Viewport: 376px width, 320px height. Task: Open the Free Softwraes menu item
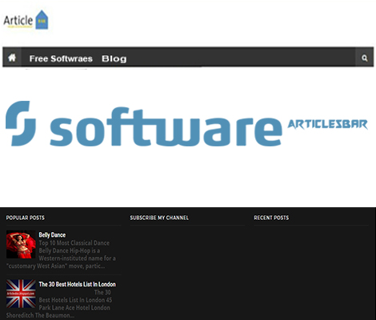tap(61, 58)
